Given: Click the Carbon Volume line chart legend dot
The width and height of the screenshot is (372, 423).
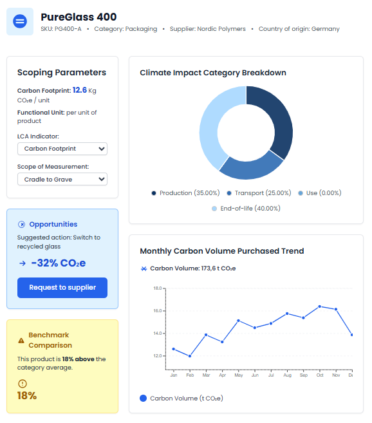Looking at the screenshot, I should coord(144,399).
